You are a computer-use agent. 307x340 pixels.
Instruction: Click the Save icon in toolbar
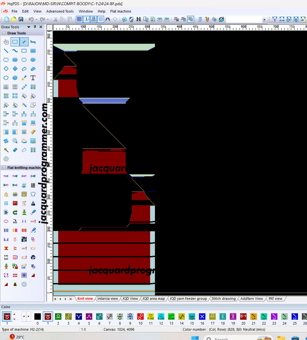pos(21,20)
